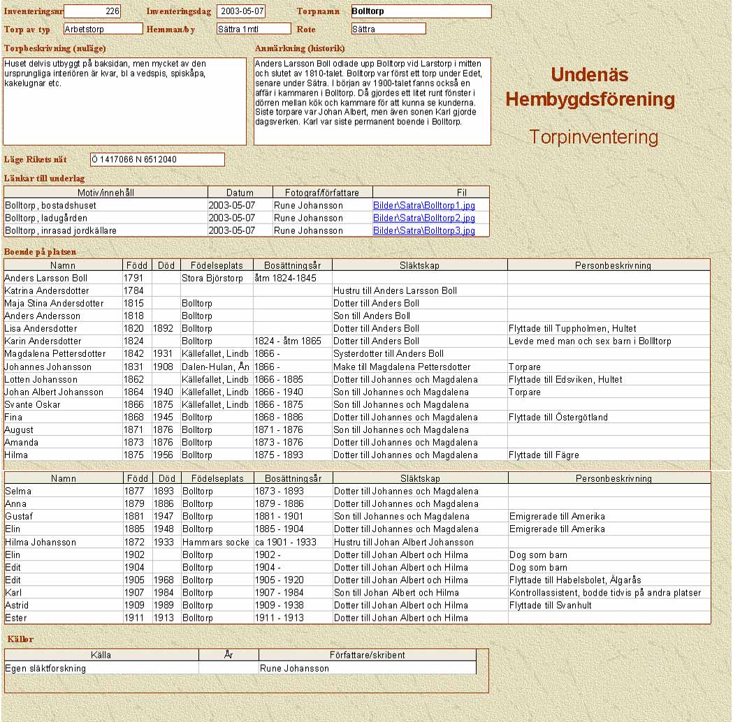Click the Egen släktforskning source cell
This screenshot has height=722, width=733.
pyautogui.click(x=101, y=668)
